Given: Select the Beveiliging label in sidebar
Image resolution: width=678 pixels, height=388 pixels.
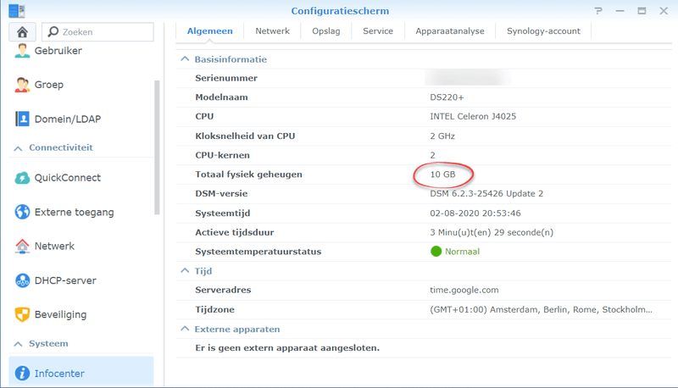Looking at the screenshot, I should (60, 314).
